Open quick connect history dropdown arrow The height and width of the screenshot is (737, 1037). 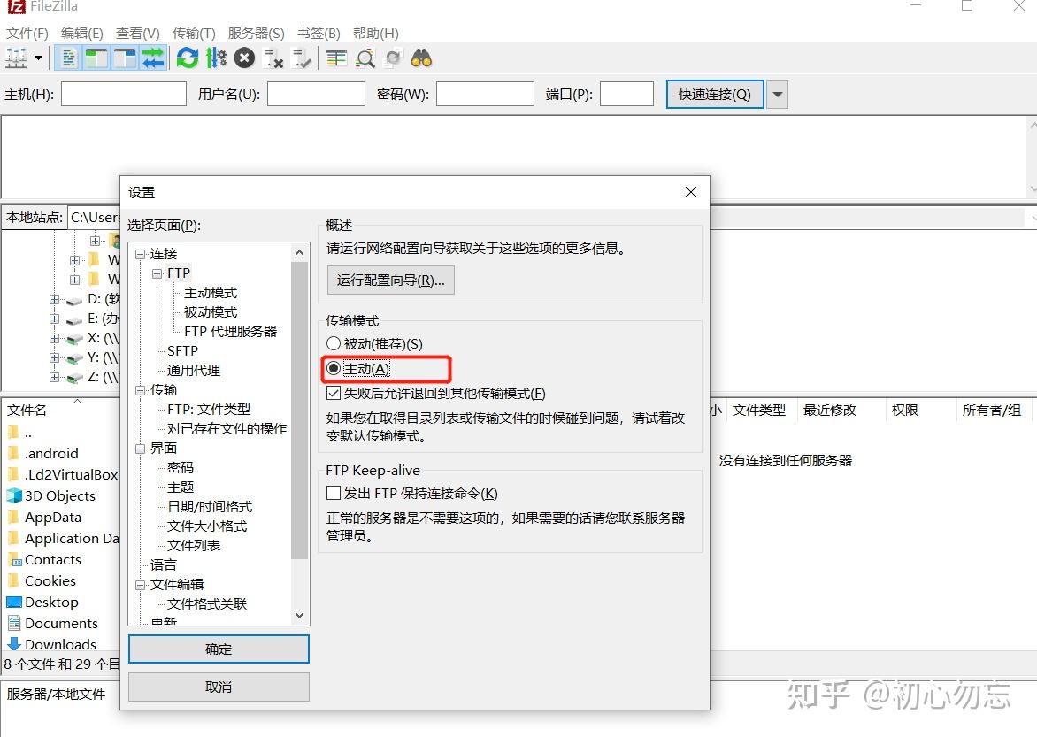coord(778,94)
